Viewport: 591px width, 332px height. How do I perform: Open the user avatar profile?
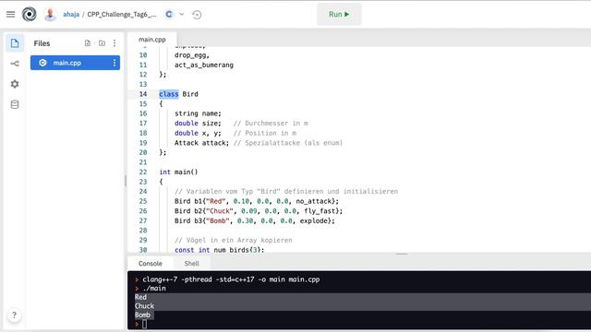(x=50, y=15)
